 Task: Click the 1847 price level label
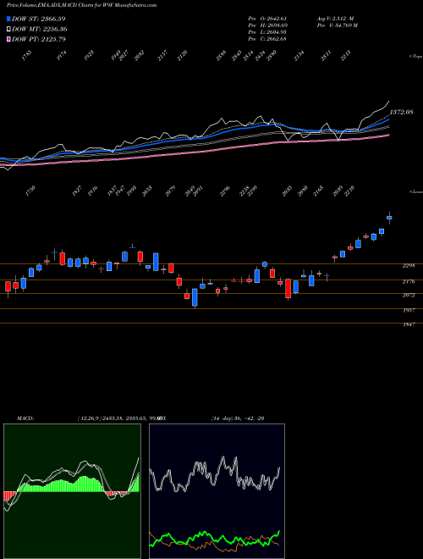click(409, 324)
